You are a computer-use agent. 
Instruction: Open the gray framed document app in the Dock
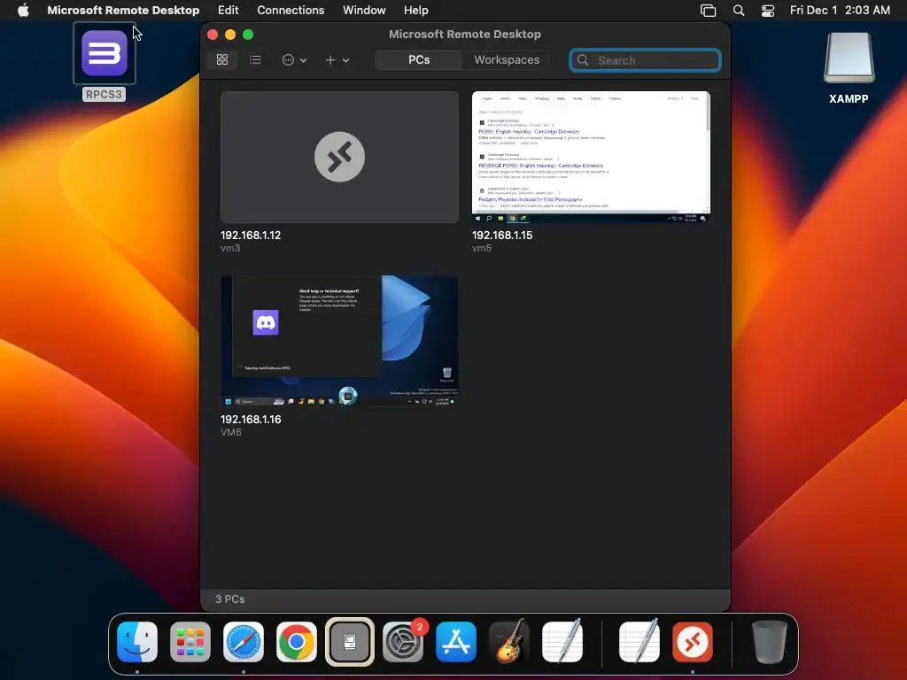pyautogui.click(x=349, y=642)
